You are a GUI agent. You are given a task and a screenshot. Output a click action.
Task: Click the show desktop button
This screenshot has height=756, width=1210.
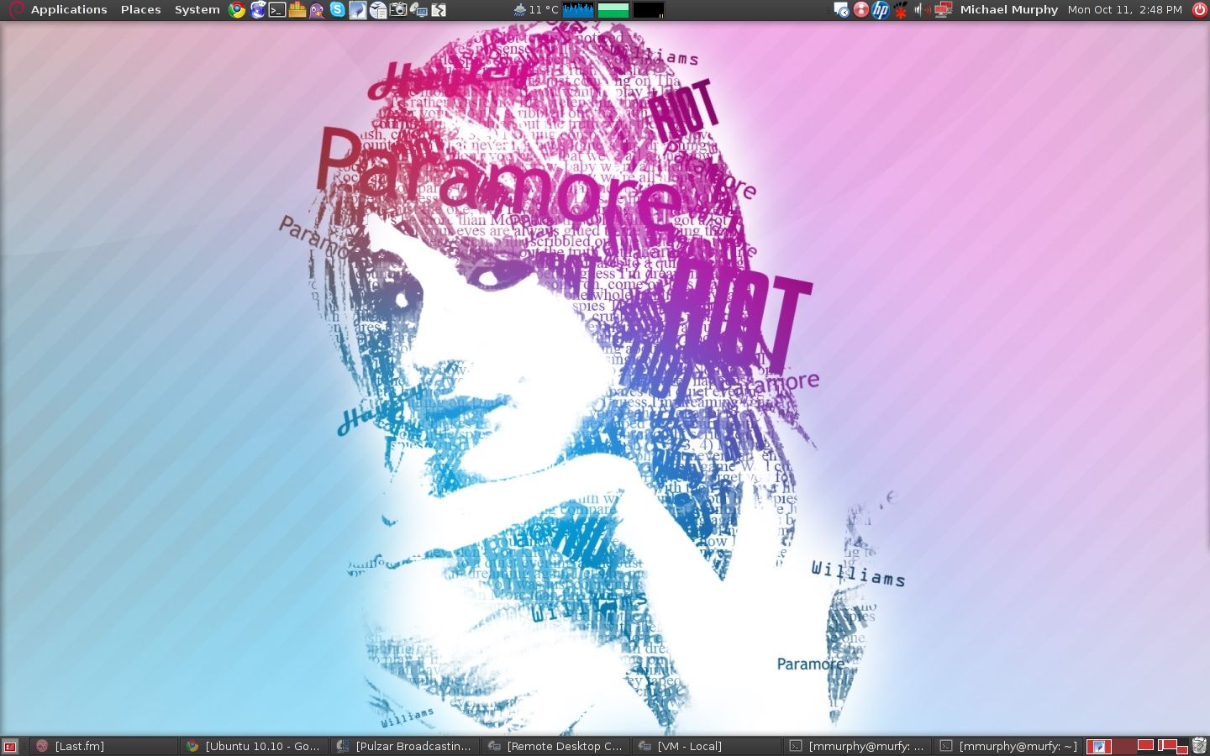10,746
